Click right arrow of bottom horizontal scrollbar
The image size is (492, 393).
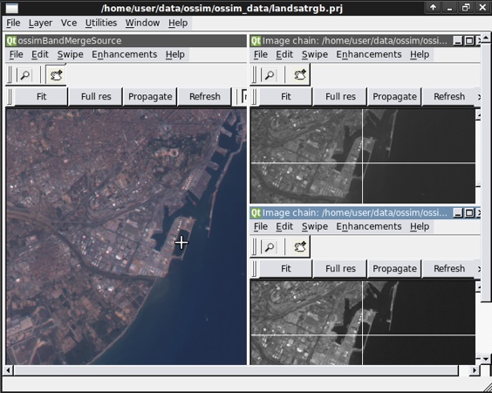474,370
